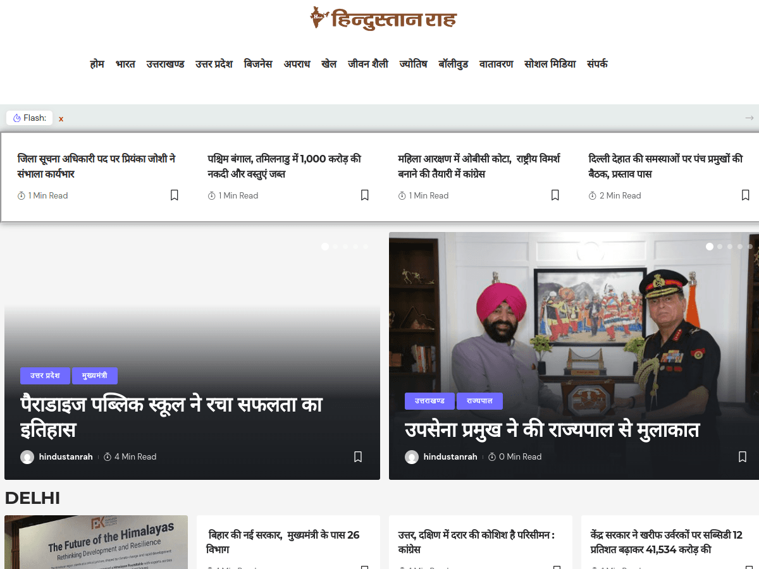Open the खेल menu section
The height and width of the screenshot is (569, 759).
coord(329,64)
